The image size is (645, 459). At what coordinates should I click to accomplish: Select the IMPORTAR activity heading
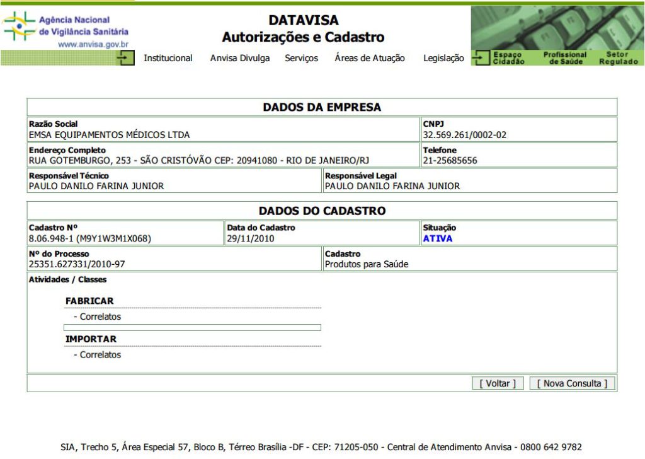click(x=91, y=339)
